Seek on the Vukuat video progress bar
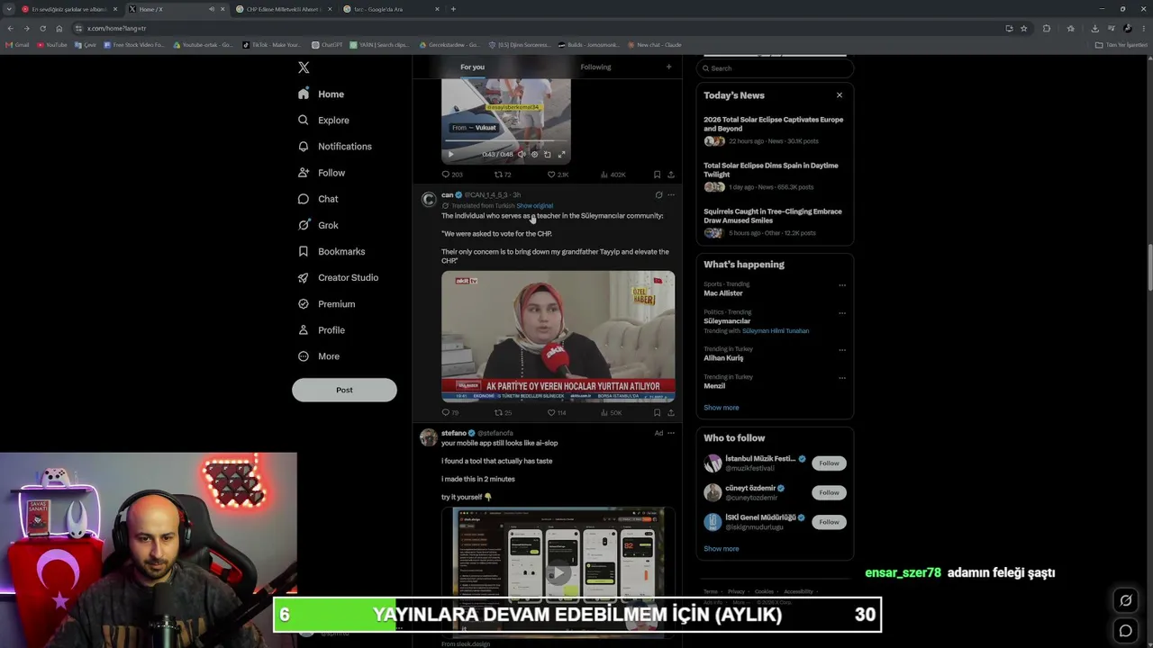 tap(505, 141)
